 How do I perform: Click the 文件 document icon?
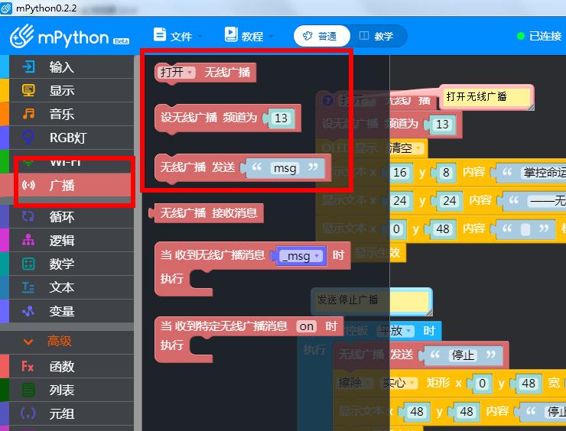click(x=160, y=35)
